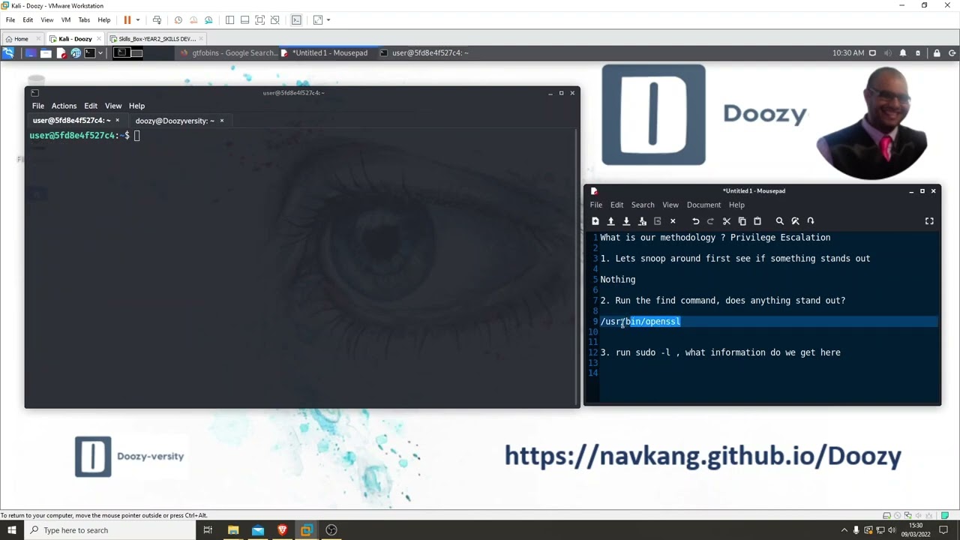Image resolution: width=960 pixels, height=540 pixels.
Task: Click the Kali panel notification bell icon
Action: click(x=903, y=53)
